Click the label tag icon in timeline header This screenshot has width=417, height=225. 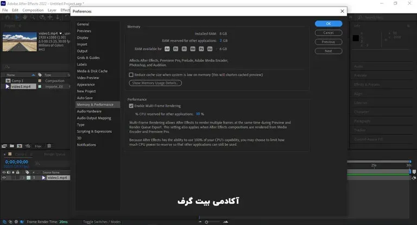click(x=27, y=172)
